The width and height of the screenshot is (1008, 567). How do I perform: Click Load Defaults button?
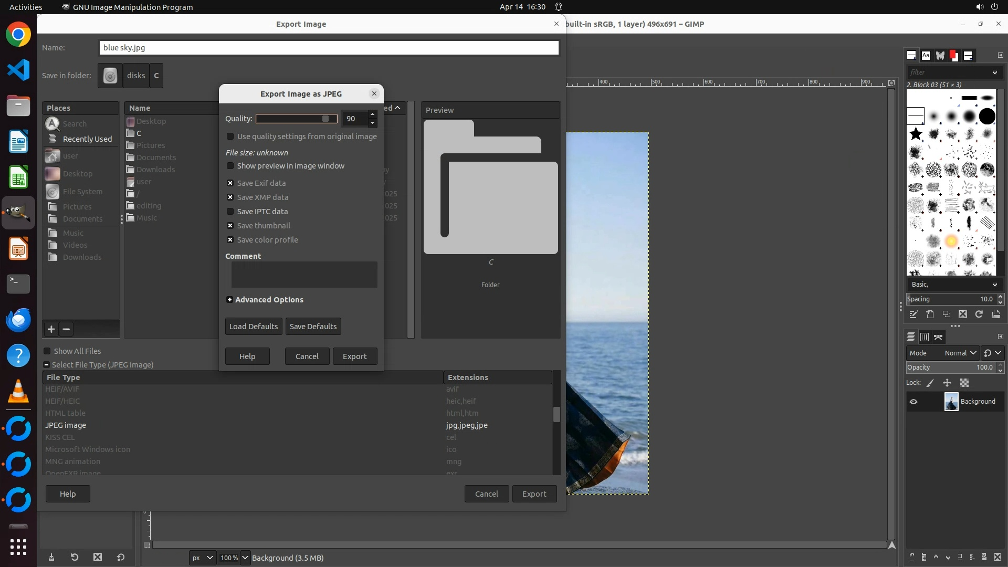point(254,327)
